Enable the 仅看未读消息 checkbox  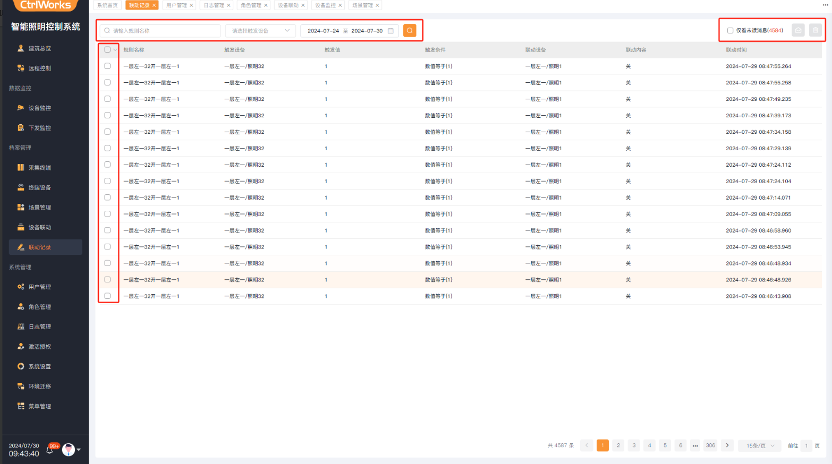pos(730,31)
